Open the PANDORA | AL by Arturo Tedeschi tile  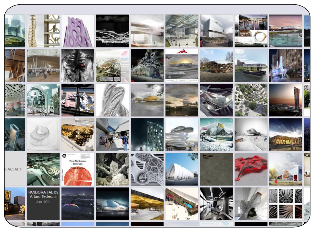pyautogui.click(x=43, y=204)
